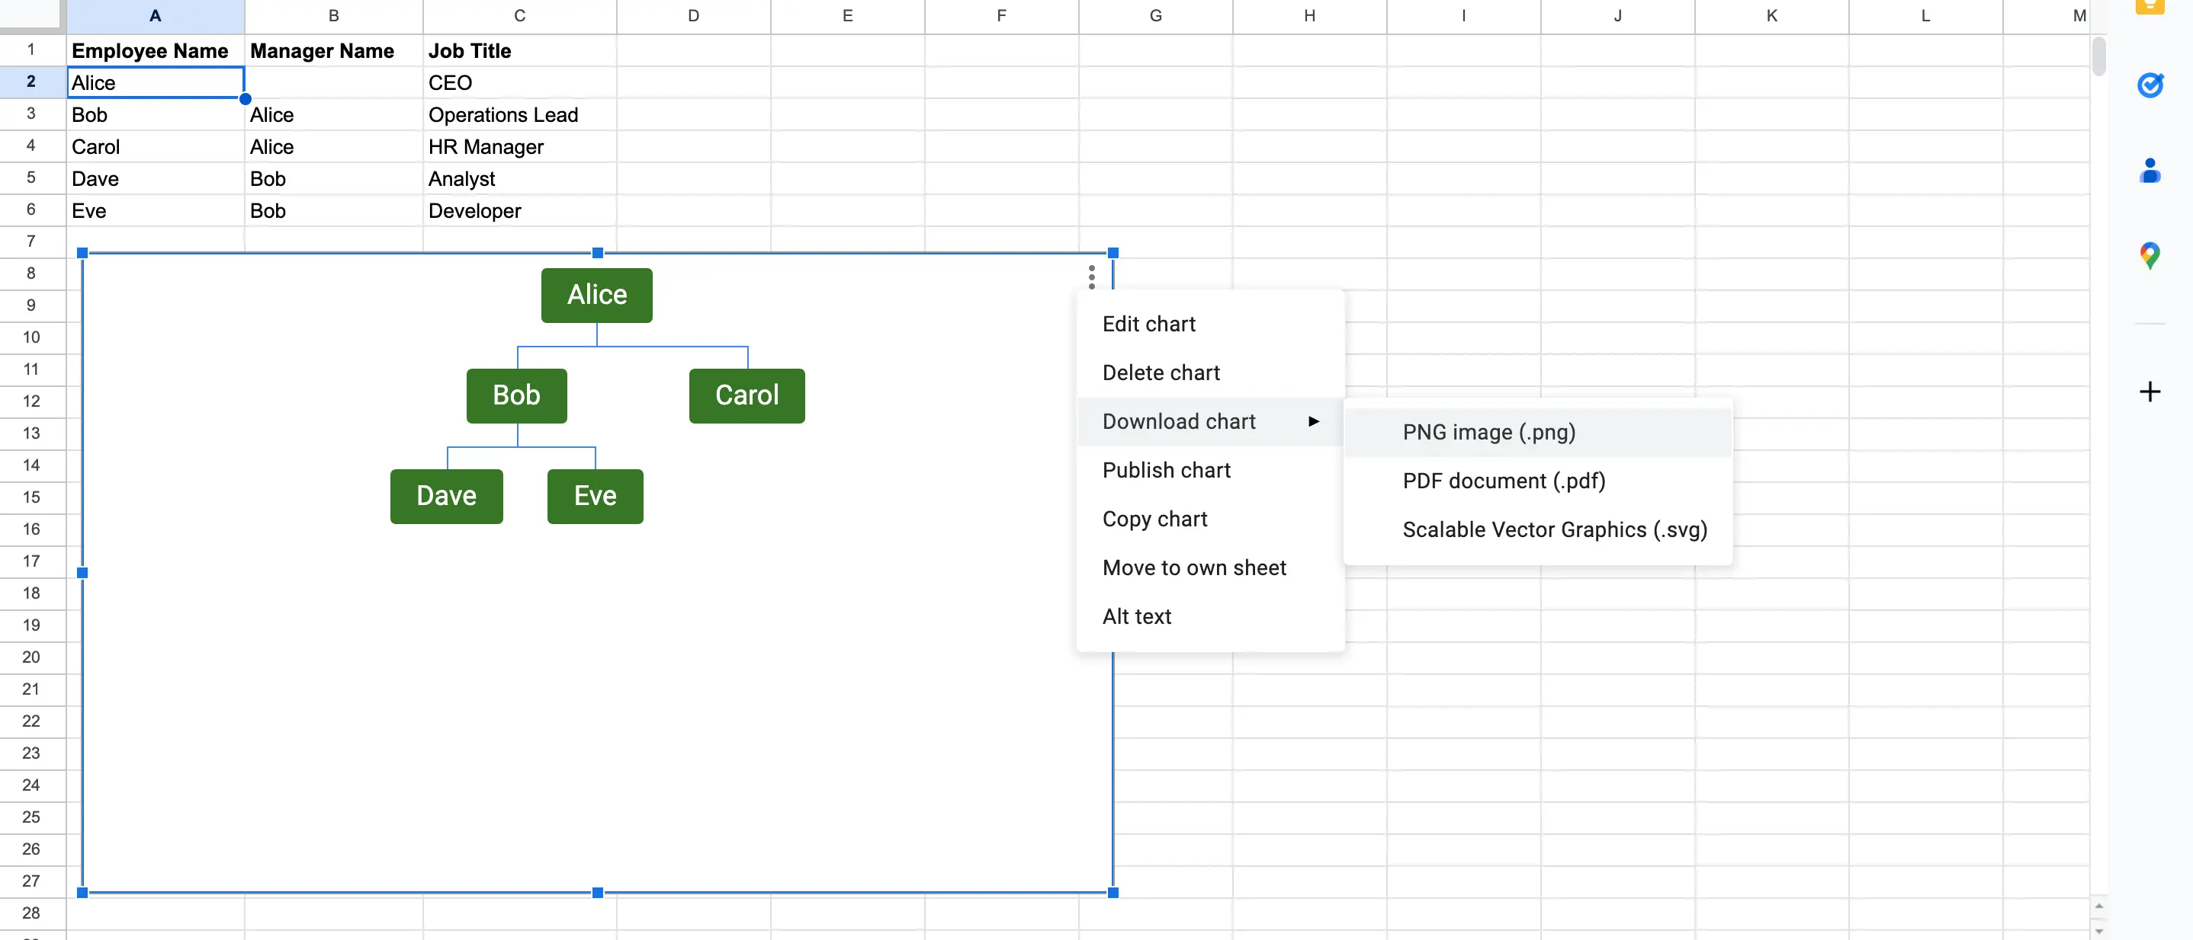Click the fill handle of cell A2
Image resolution: width=2193 pixels, height=940 pixels.
pos(246,99)
